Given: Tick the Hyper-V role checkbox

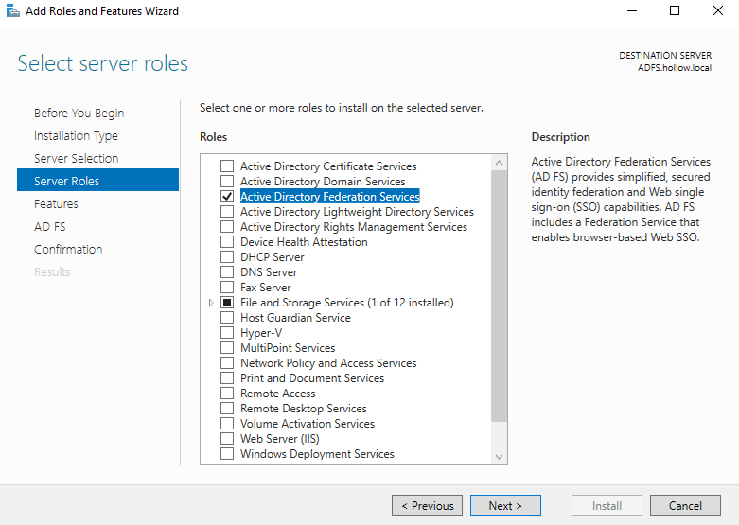Looking at the screenshot, I should click(227, 333).
